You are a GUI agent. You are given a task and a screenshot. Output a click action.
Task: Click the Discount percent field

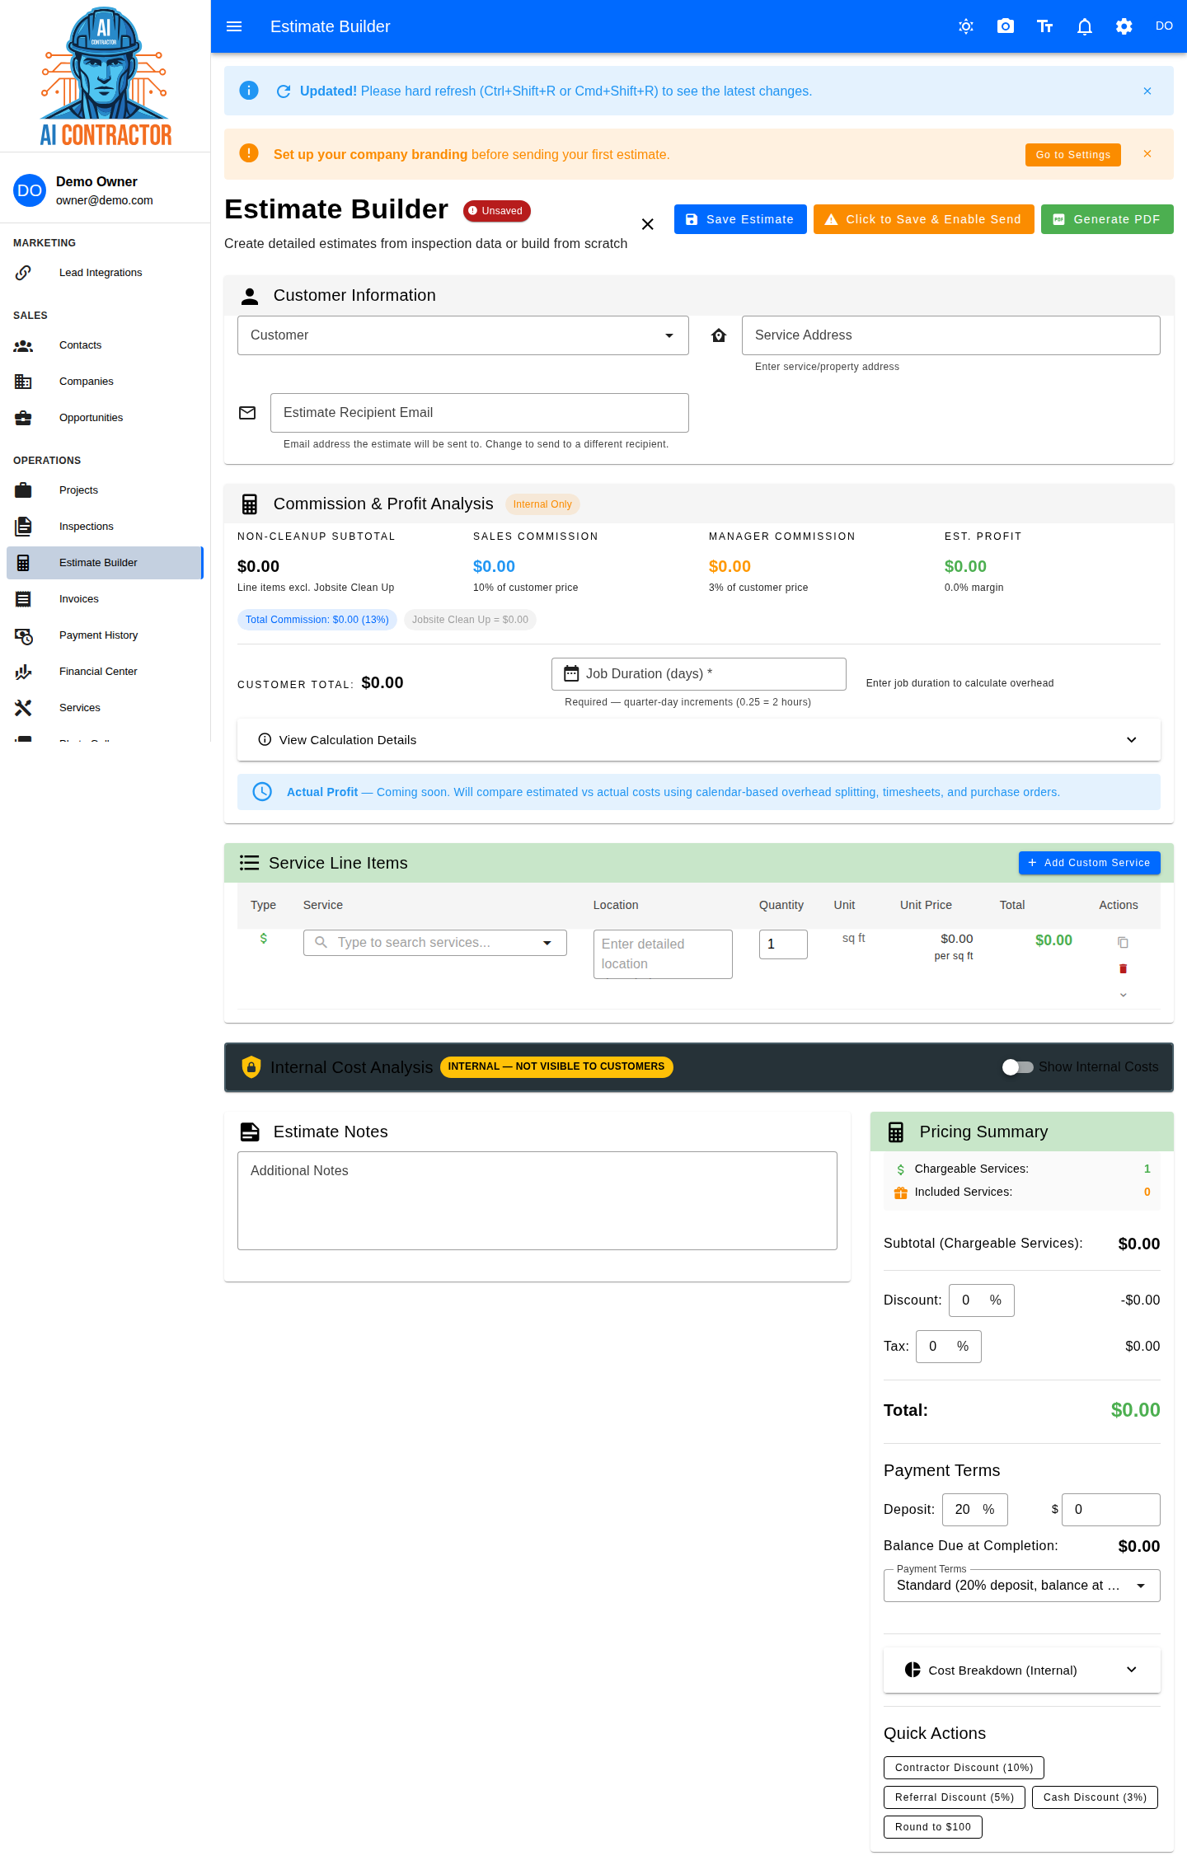[981, 1300]
